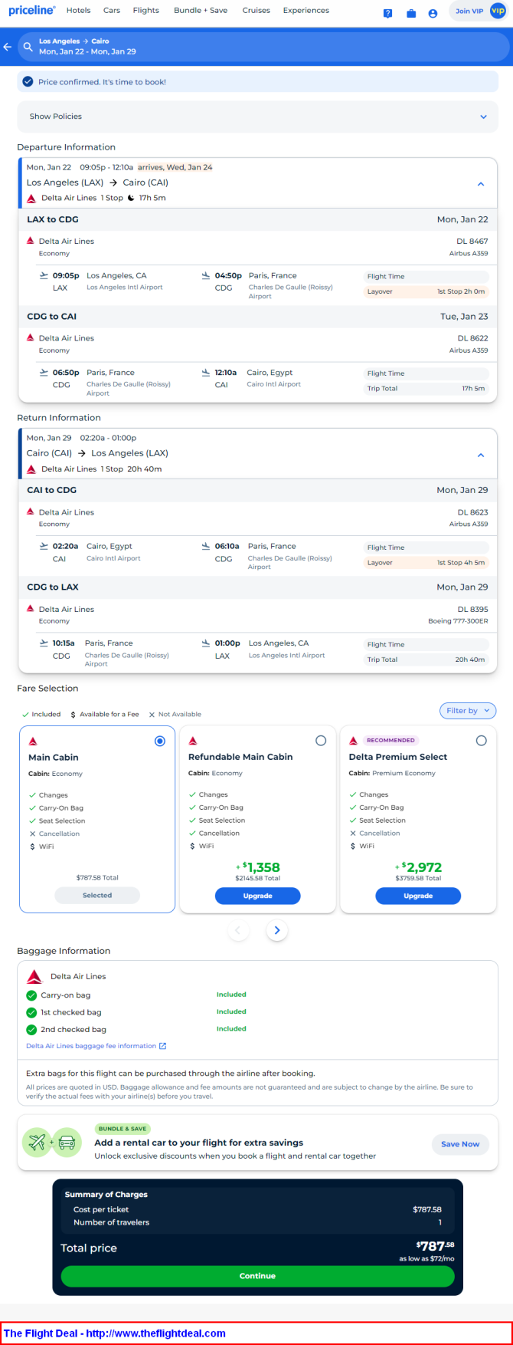513x1345 pixels.
Task: Click the landing icon beside 01:00p
Action: pos(206,643)
